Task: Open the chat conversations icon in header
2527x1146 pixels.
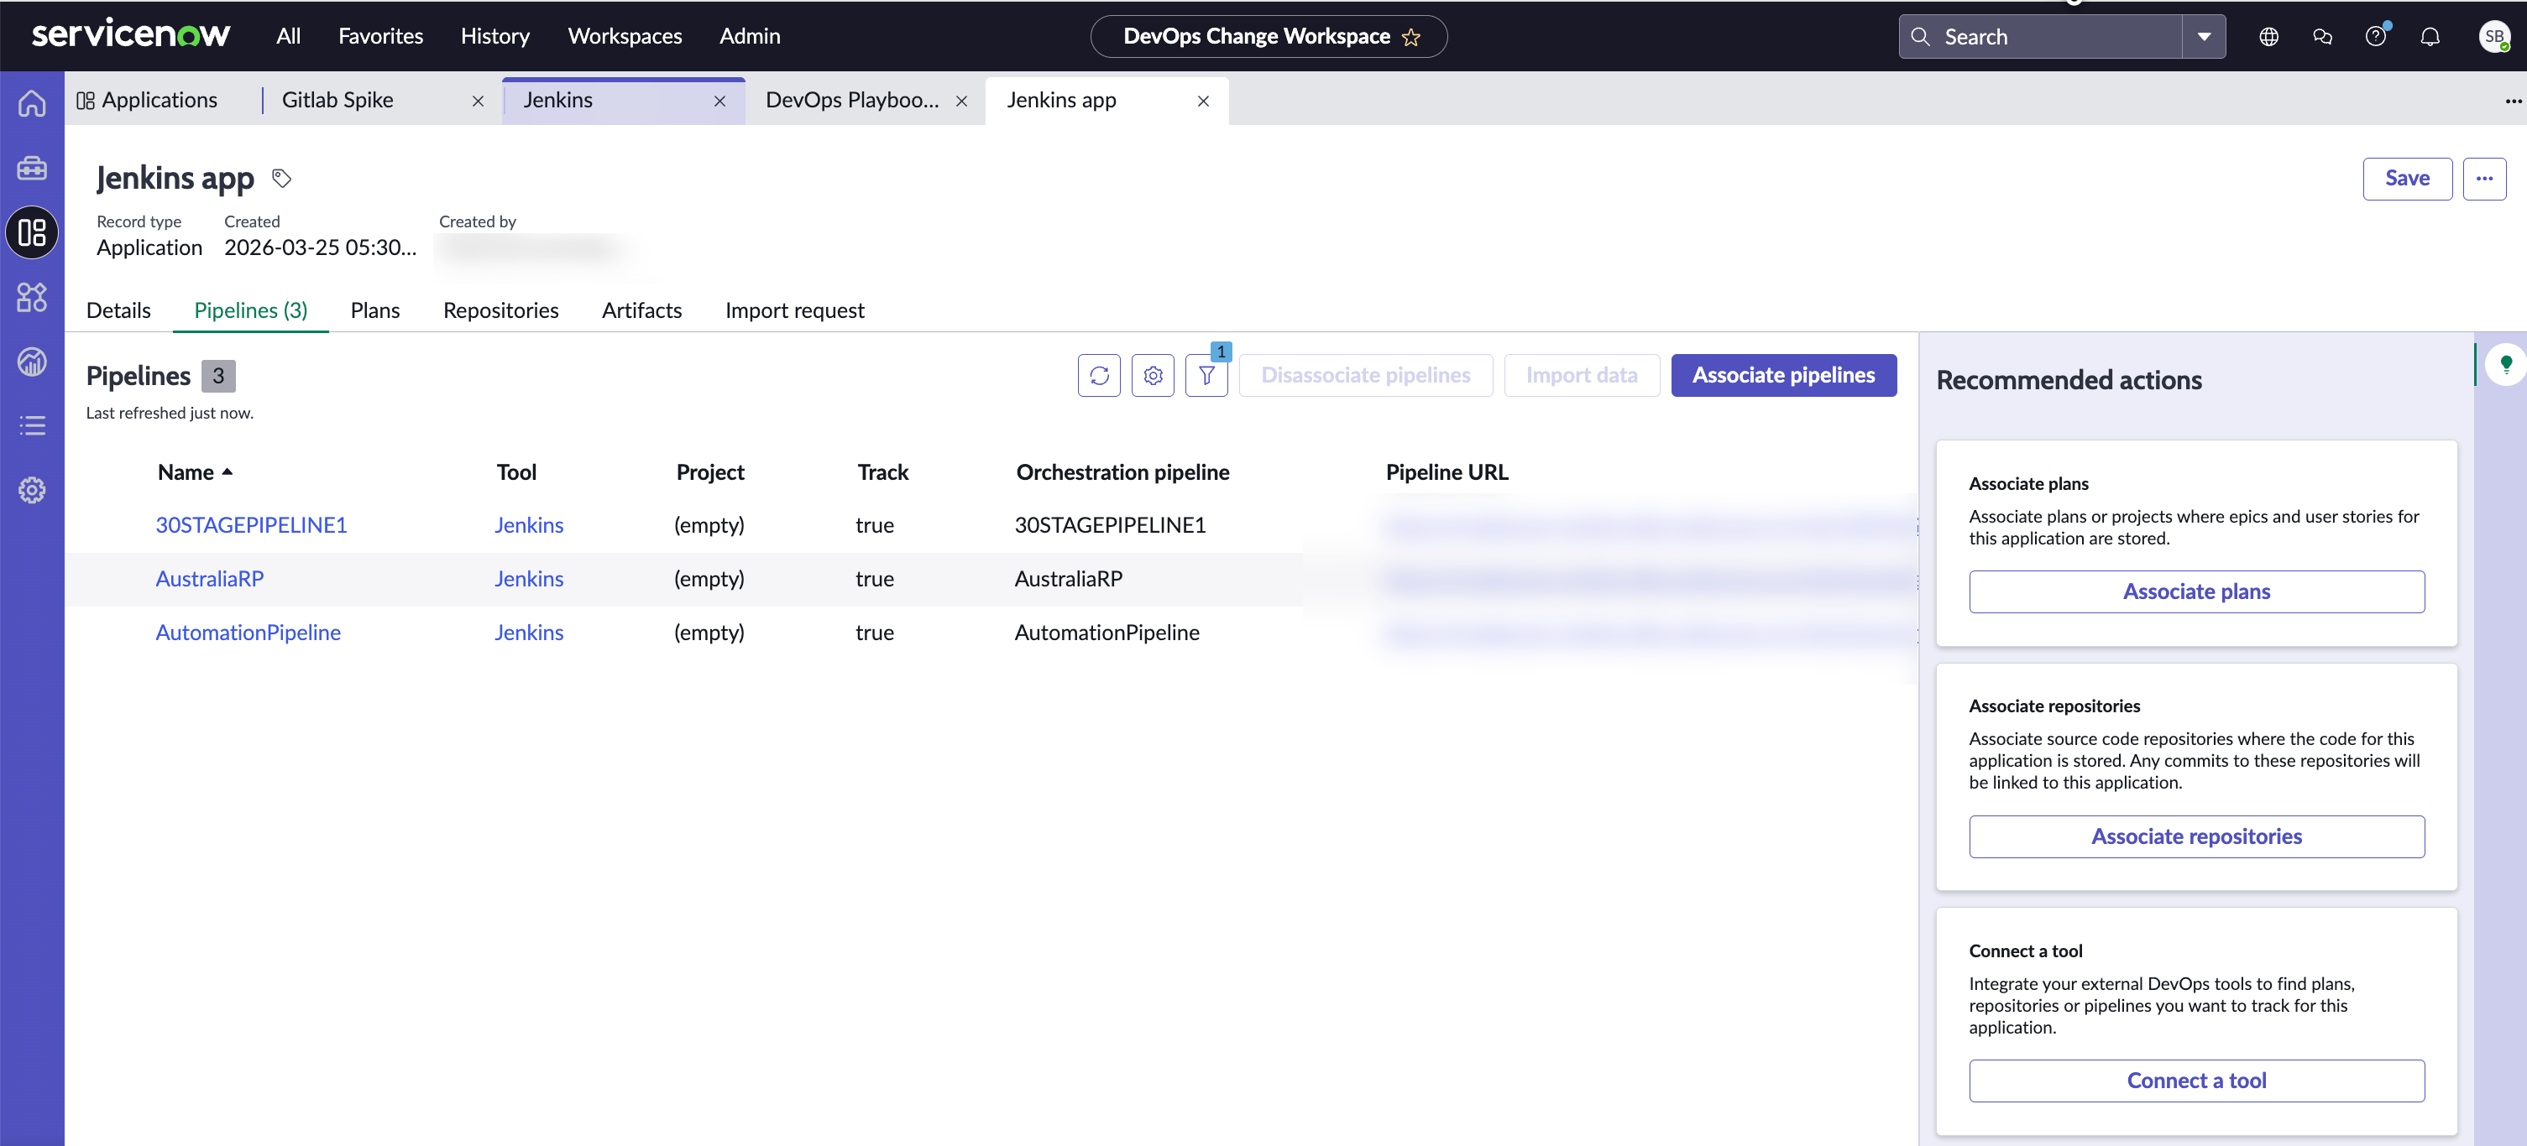Action: click(2322, 37)
